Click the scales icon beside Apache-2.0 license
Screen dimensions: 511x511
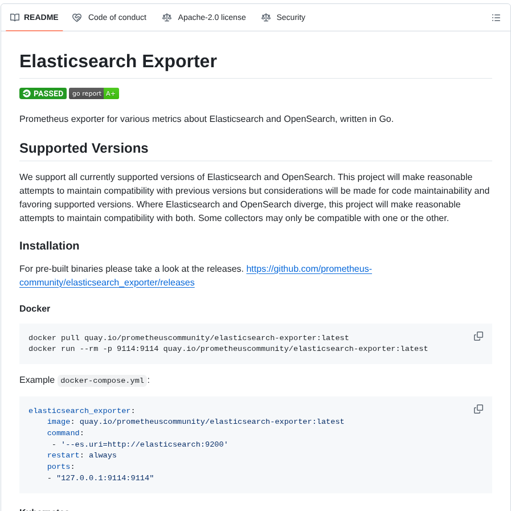coord(166,17)
